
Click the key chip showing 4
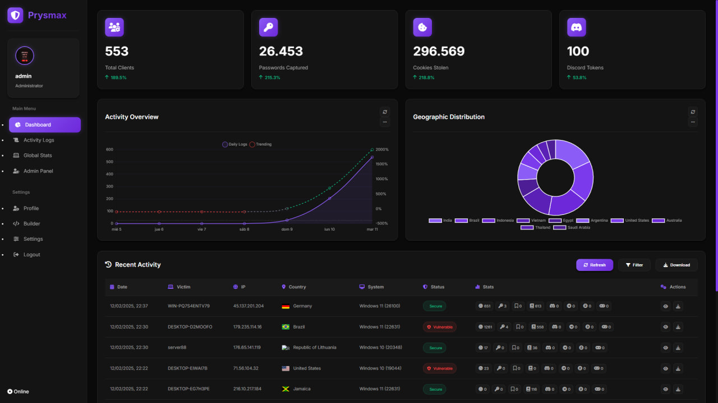click(503, 327)
